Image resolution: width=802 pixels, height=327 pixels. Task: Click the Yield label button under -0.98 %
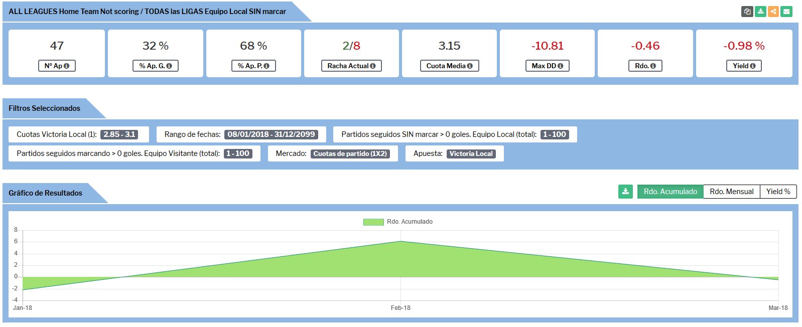tap(744, 66)
